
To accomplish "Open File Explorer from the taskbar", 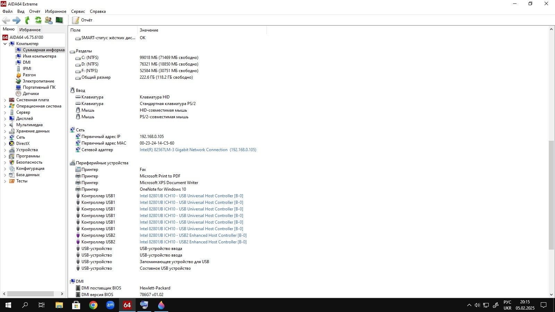I will (59, 305).
